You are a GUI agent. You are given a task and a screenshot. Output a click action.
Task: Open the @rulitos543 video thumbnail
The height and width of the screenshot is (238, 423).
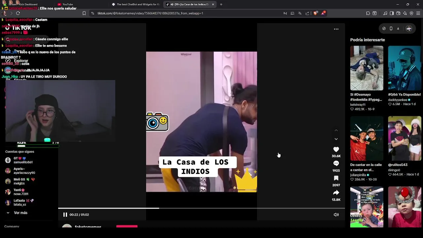pos(404,138)
